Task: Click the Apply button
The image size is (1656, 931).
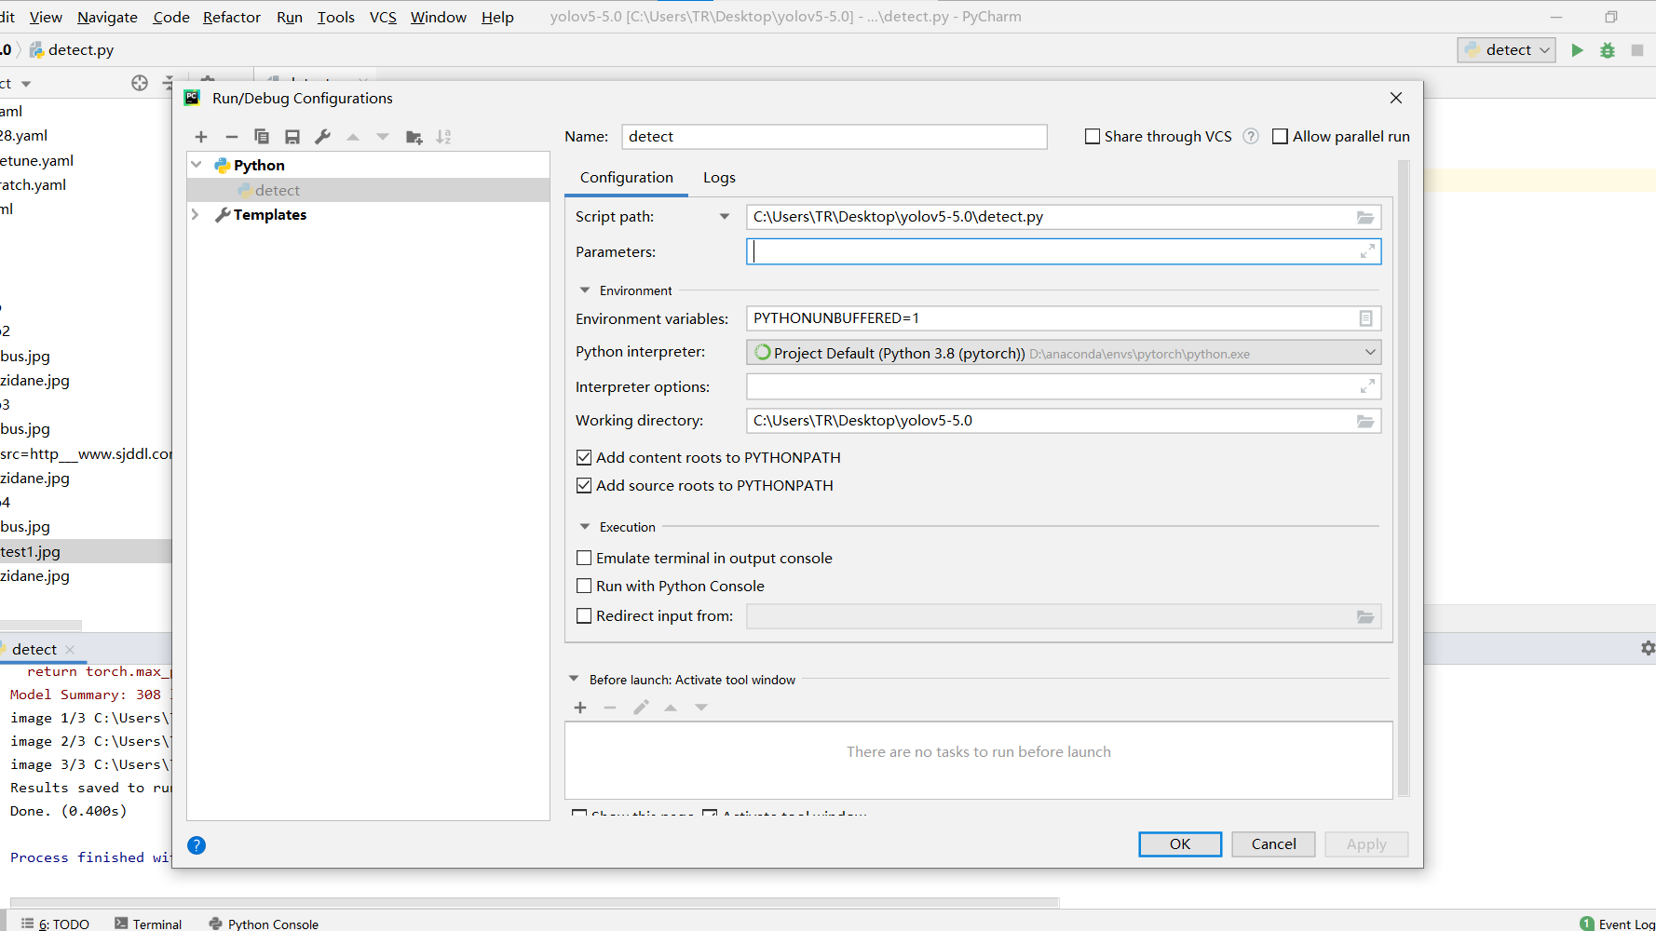Action: click(x=1366, y=844)
